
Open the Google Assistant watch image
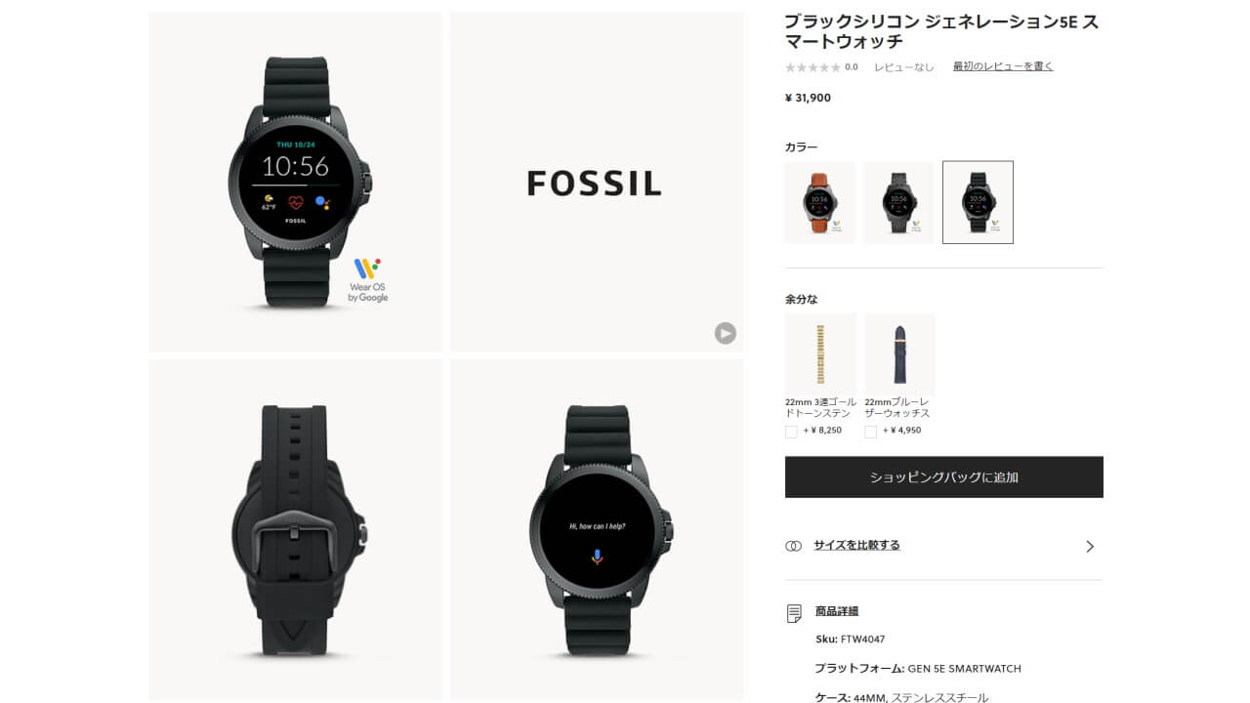[x=597, y=530]
